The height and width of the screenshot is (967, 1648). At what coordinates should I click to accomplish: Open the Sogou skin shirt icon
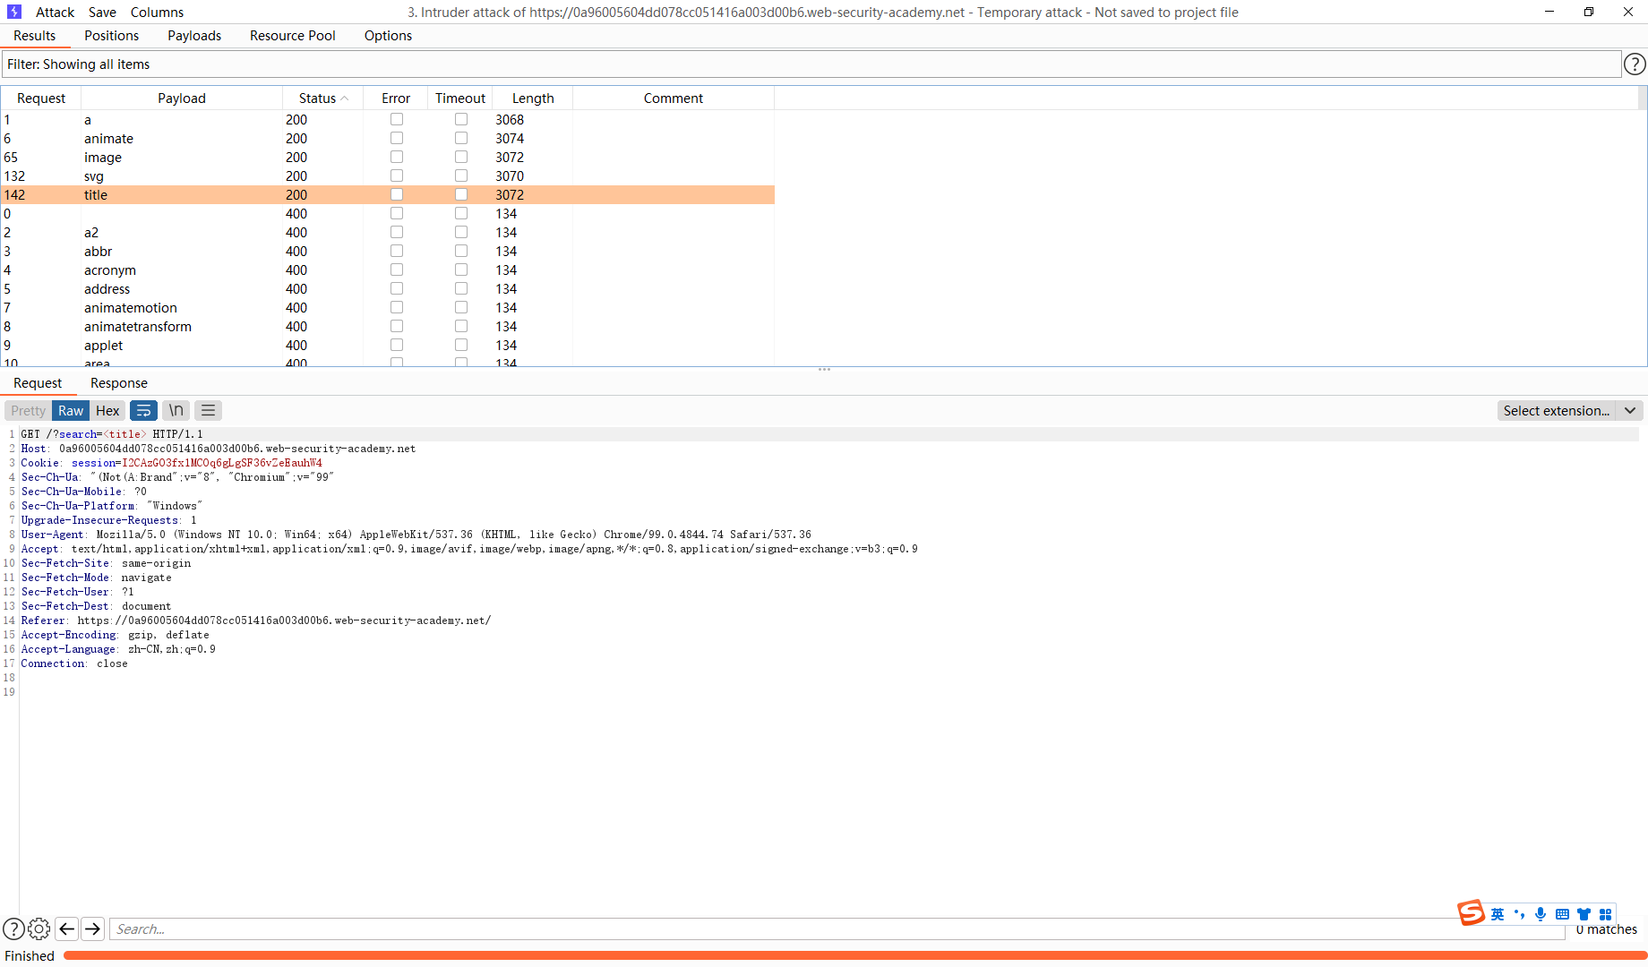(1584, 914)
